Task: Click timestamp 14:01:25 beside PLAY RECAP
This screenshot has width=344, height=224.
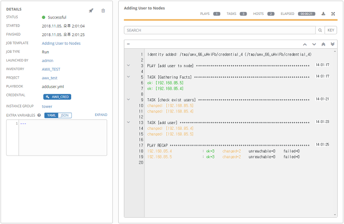Action: (x=322, y=145)
